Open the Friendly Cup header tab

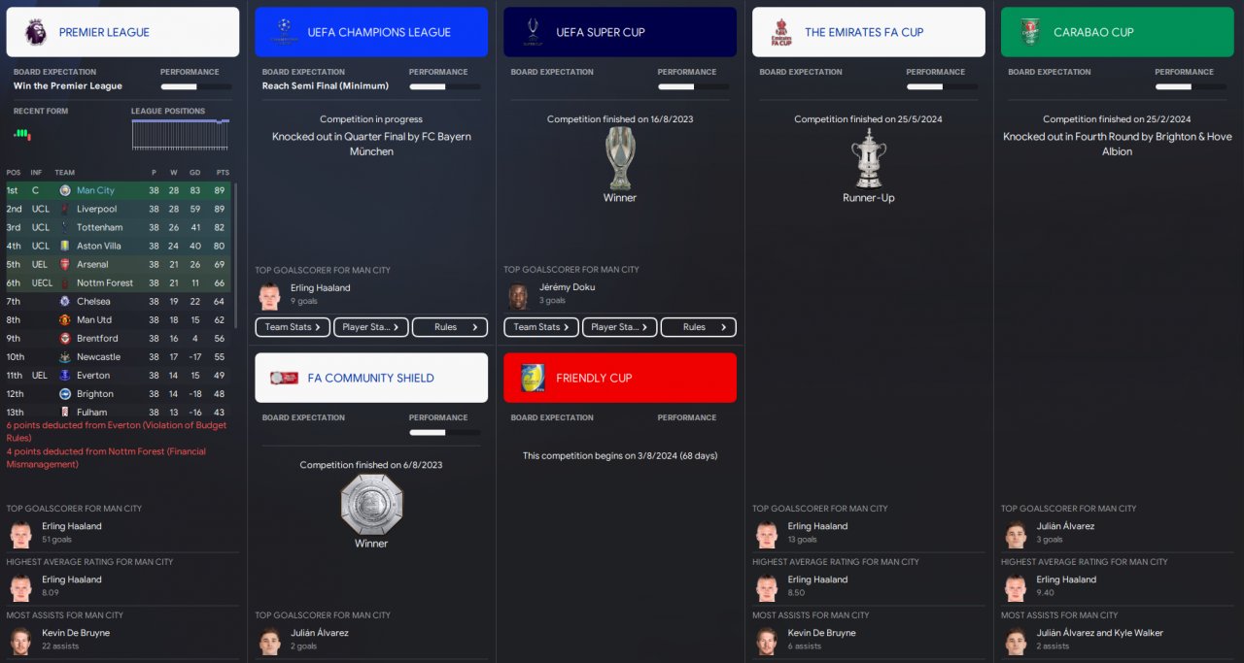tap(620, 378)
